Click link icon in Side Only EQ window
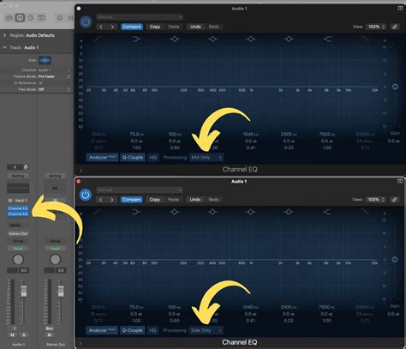The width and height of the screenshot is (406, 349). (x=394, y=200)
